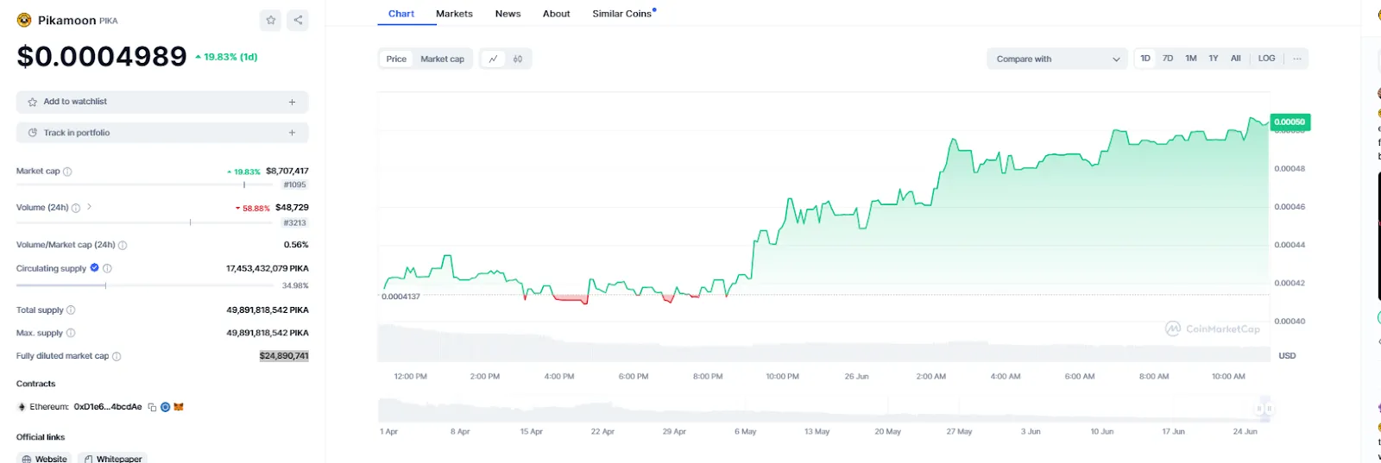
Task: Set chart range to All
Action: tap(1236, 59)
